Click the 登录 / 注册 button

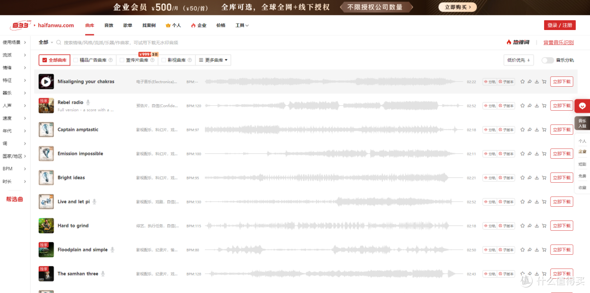pyautogui.click(x=559, y=25)
